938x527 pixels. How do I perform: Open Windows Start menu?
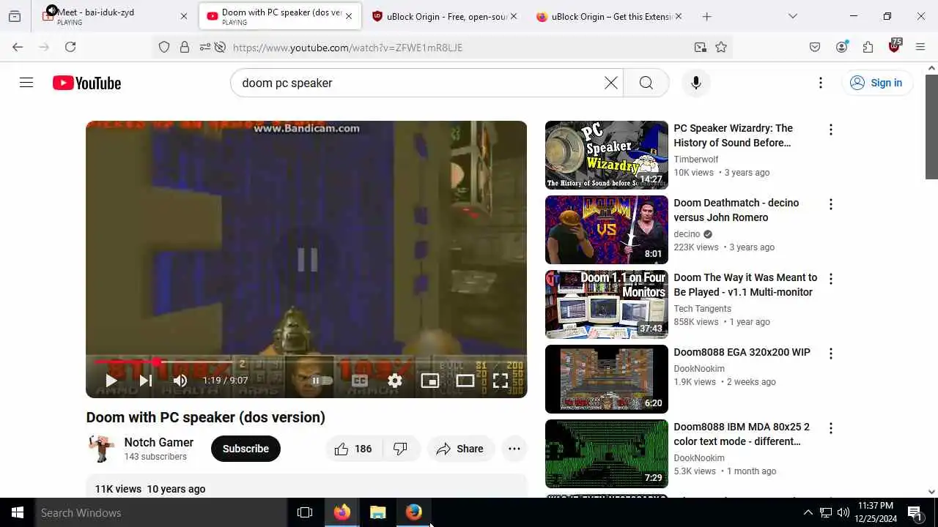tap(18, 512)
